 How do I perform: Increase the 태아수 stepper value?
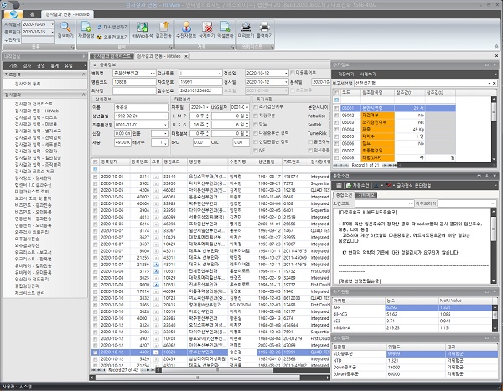[x=165, y=141]
